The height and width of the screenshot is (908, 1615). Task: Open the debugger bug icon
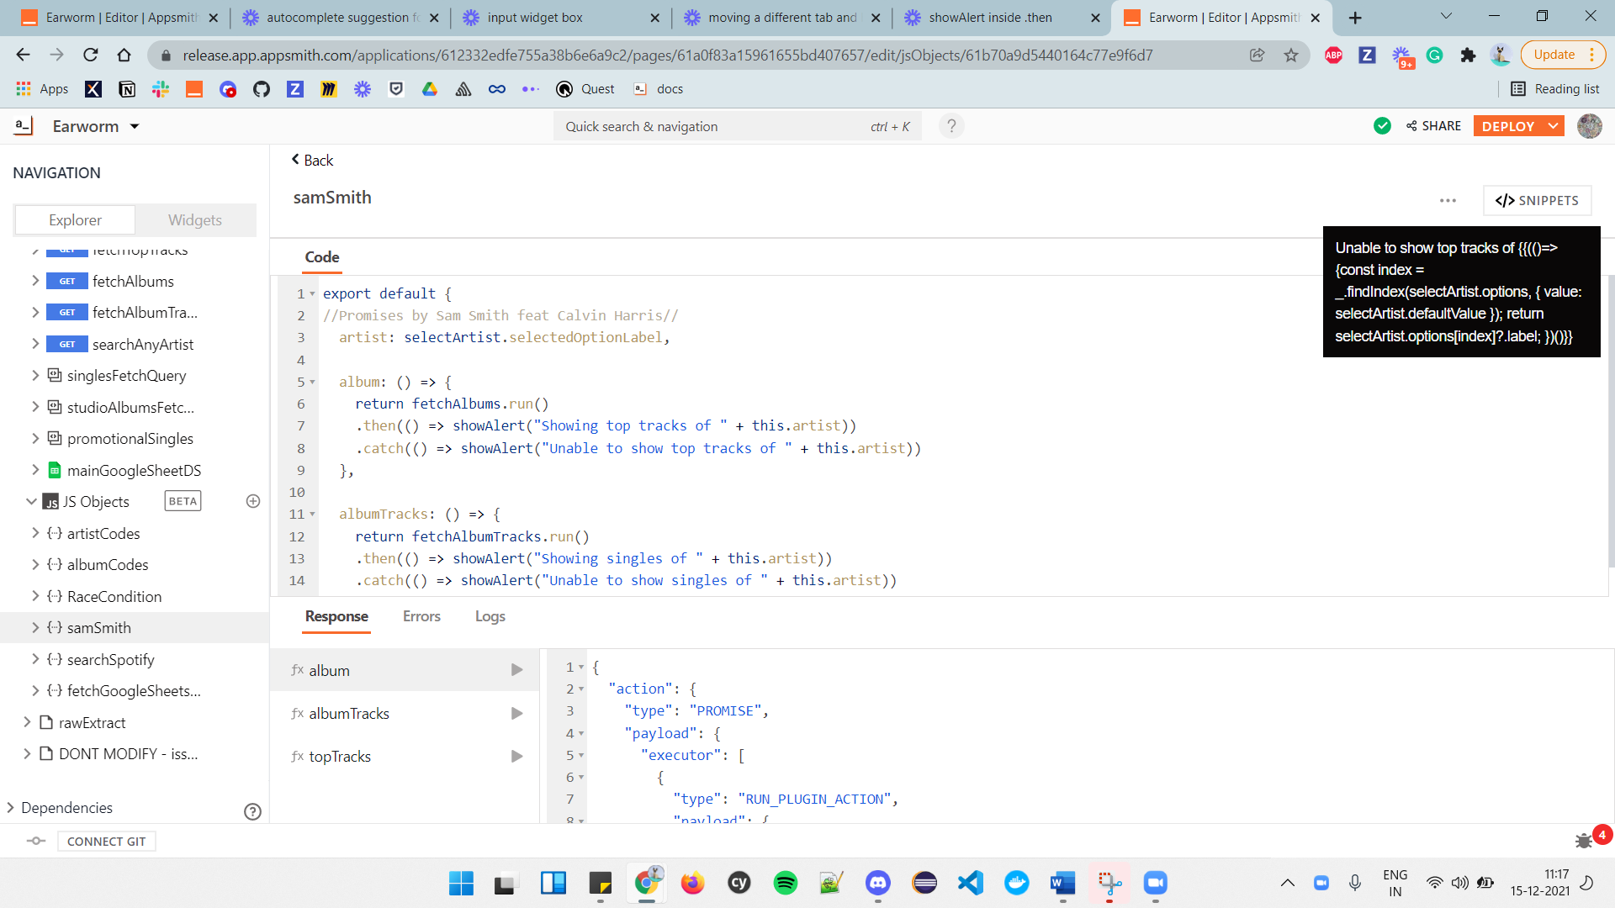[1584, 841]
